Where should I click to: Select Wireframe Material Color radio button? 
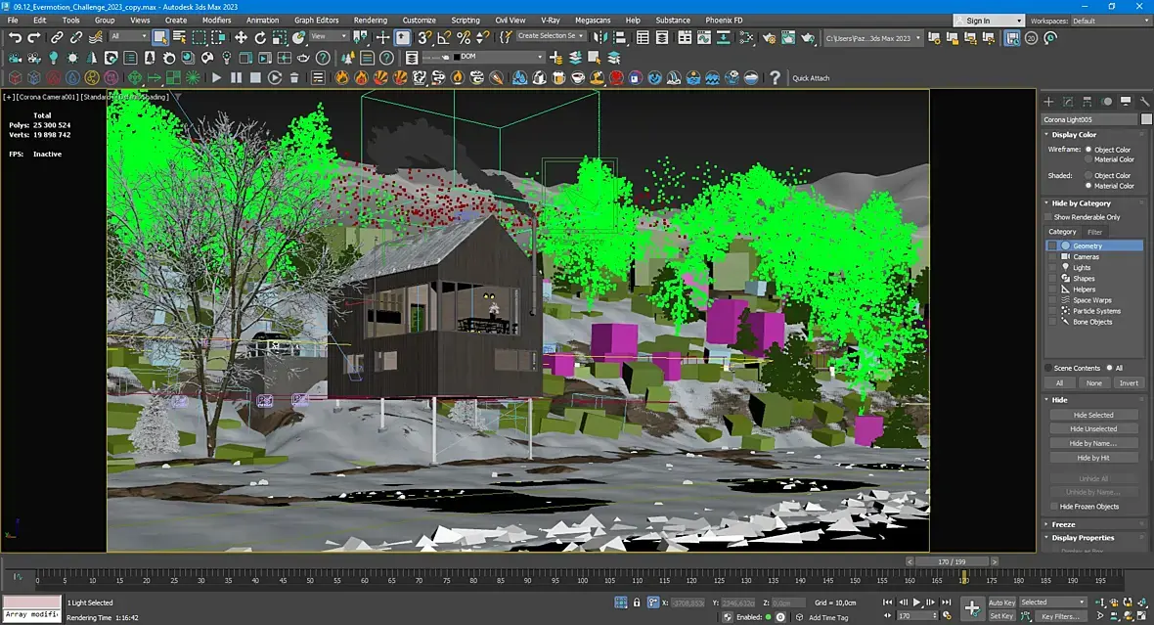tap(1088, 159)
